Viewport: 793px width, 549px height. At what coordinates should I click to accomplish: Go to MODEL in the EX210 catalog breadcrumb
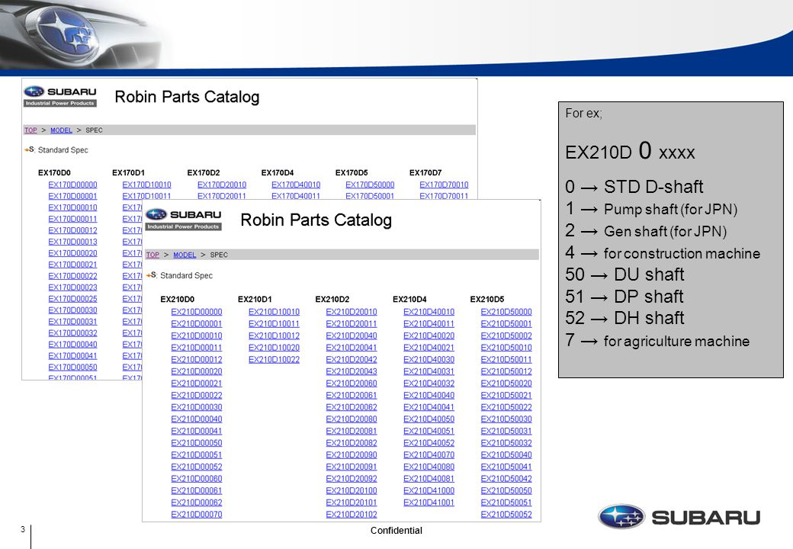(x=185, y=255)
